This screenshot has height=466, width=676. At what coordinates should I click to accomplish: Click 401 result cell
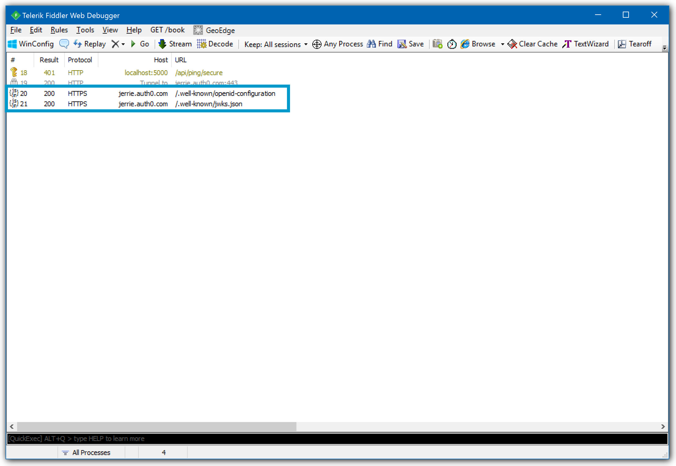pyautogui.click(x=49, y=73)
